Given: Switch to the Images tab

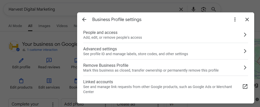Looking at the screenshot, I should coord(44,26).
